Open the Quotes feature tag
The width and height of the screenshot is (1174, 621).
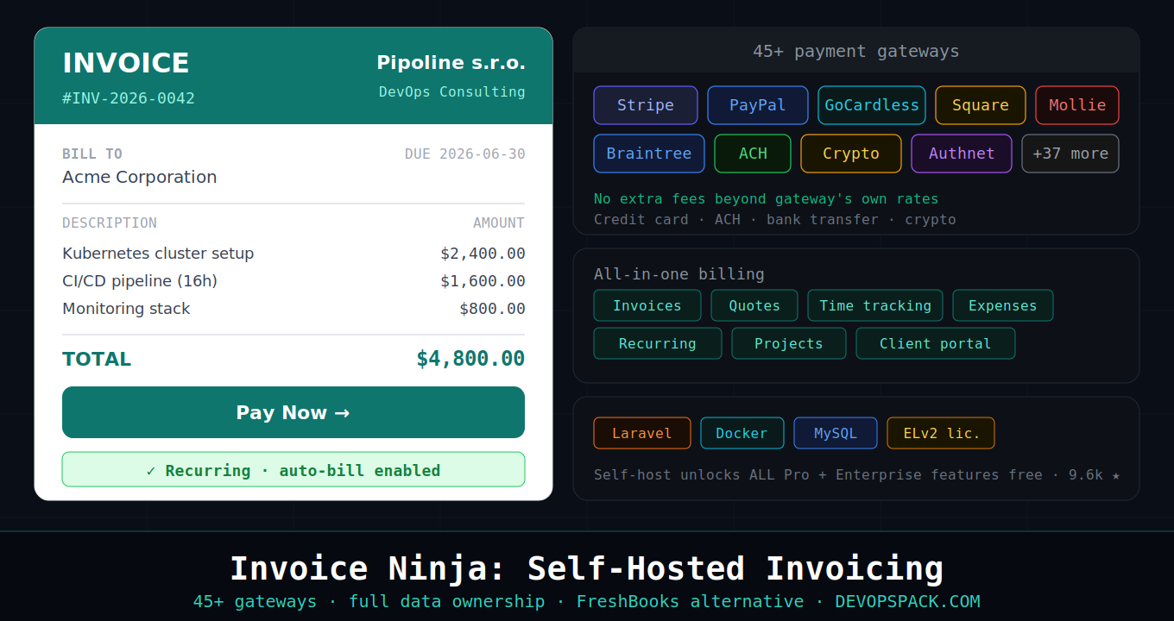[754, 305]
